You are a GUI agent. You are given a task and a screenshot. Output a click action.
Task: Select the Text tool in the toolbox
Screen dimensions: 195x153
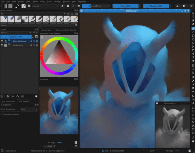click(193, 17)
